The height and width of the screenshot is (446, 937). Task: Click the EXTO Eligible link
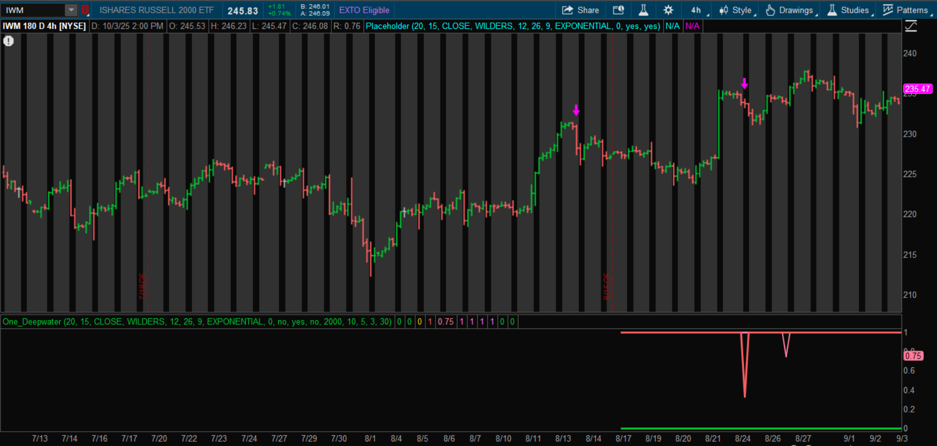[364, 10]
